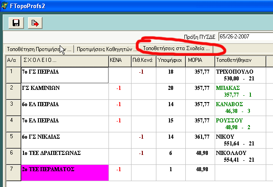
Task: Open the Προτιμήσεις Καθηγητών tab
Action: coord(106,49)
